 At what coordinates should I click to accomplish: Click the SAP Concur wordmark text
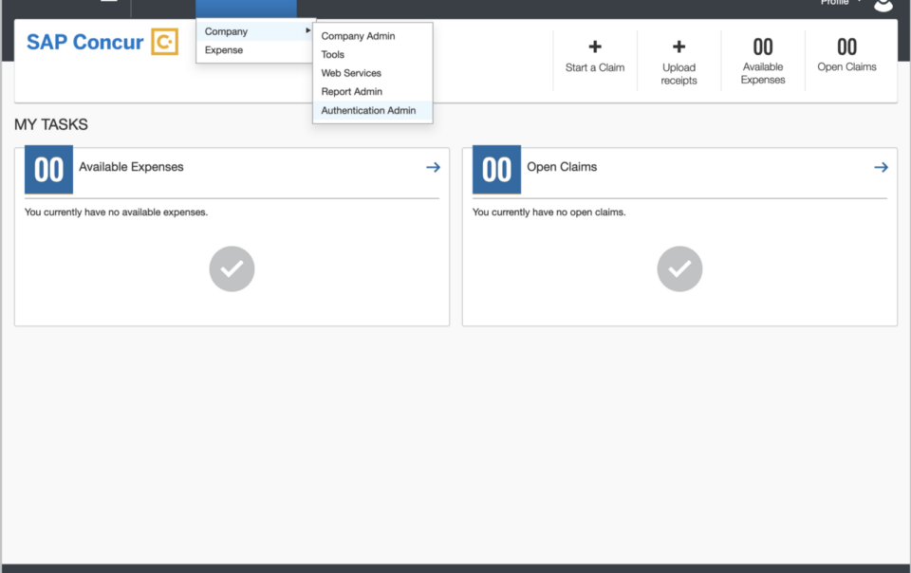click(84, 42)
